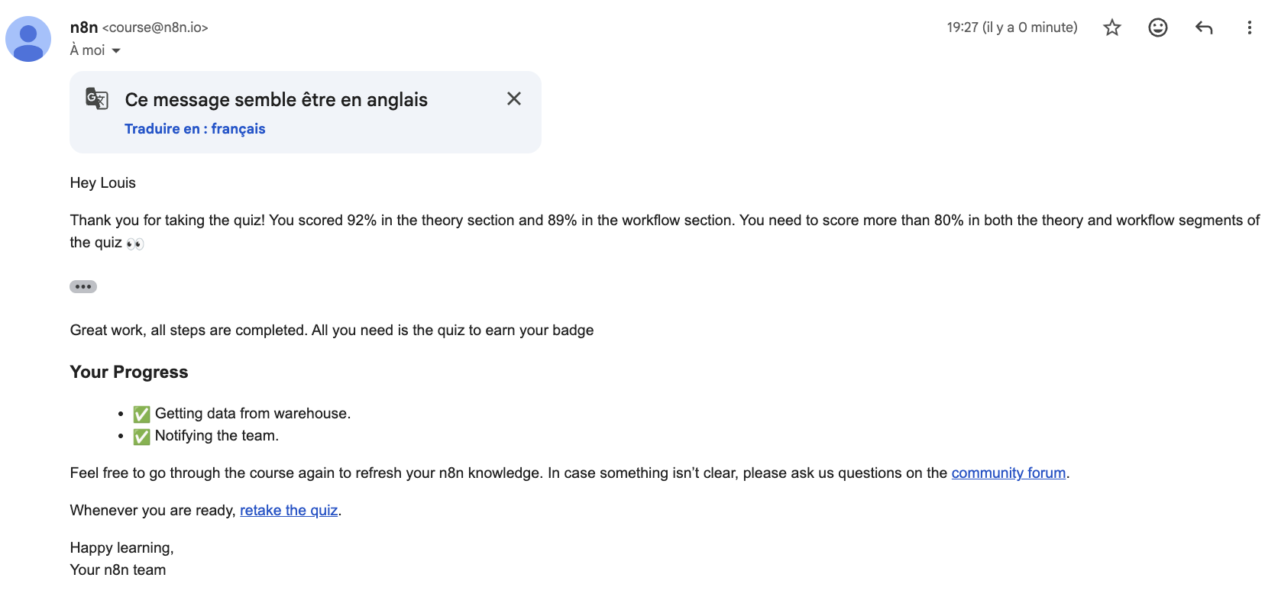Add an emoji reaction to the message

click(x=1158, y=28)
